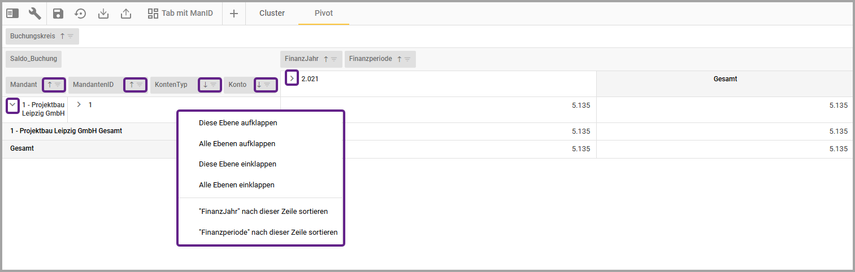Image resolution: width=855 pixels, height=272 pixels.
Task: Open the wrench settings tool
Action: [34, 14]
